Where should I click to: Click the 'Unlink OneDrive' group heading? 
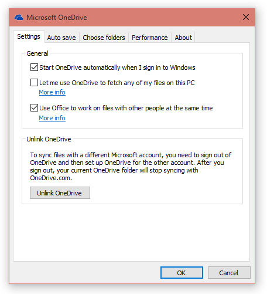pos(49,139)
